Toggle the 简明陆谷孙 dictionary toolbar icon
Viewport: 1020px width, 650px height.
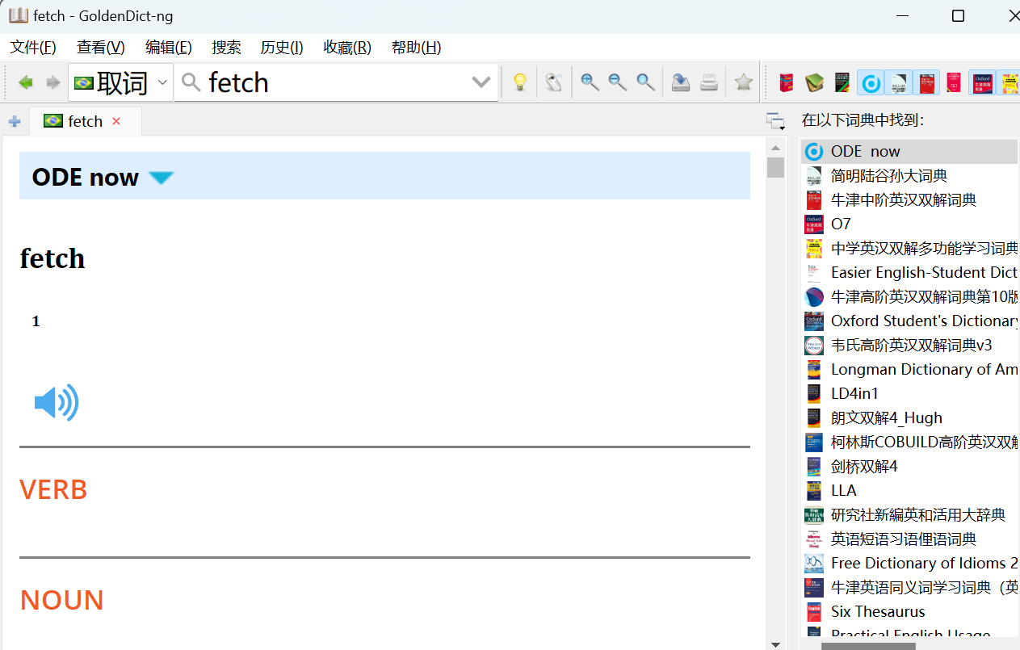pyautogui.click(x=898, y=82)
